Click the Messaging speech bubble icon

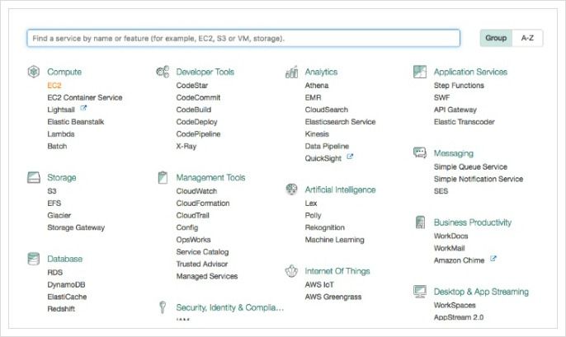[420, 152]
